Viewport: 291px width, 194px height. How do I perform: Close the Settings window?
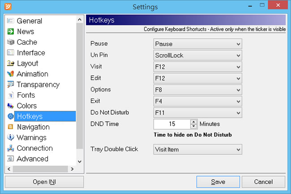[x=278, y=5]
